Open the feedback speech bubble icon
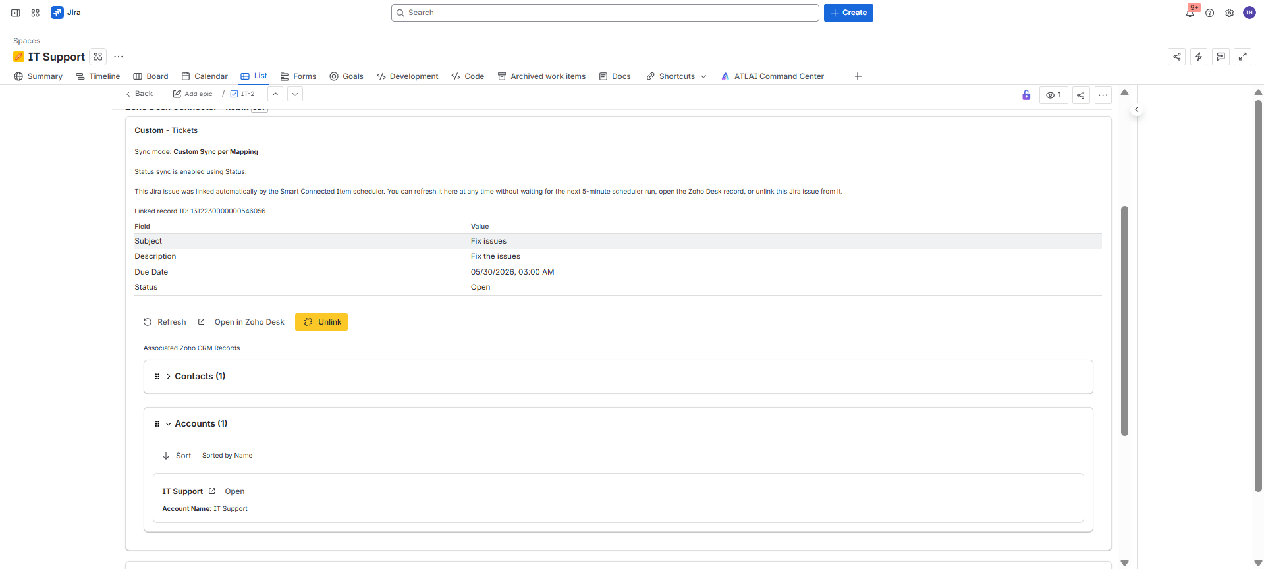This screenshot has height=569, width=1264. (x=1221, y=57)
